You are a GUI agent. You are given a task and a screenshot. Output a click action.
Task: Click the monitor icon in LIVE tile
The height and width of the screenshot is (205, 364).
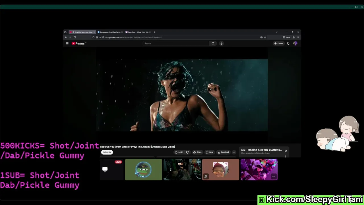(x=105, y=169)
